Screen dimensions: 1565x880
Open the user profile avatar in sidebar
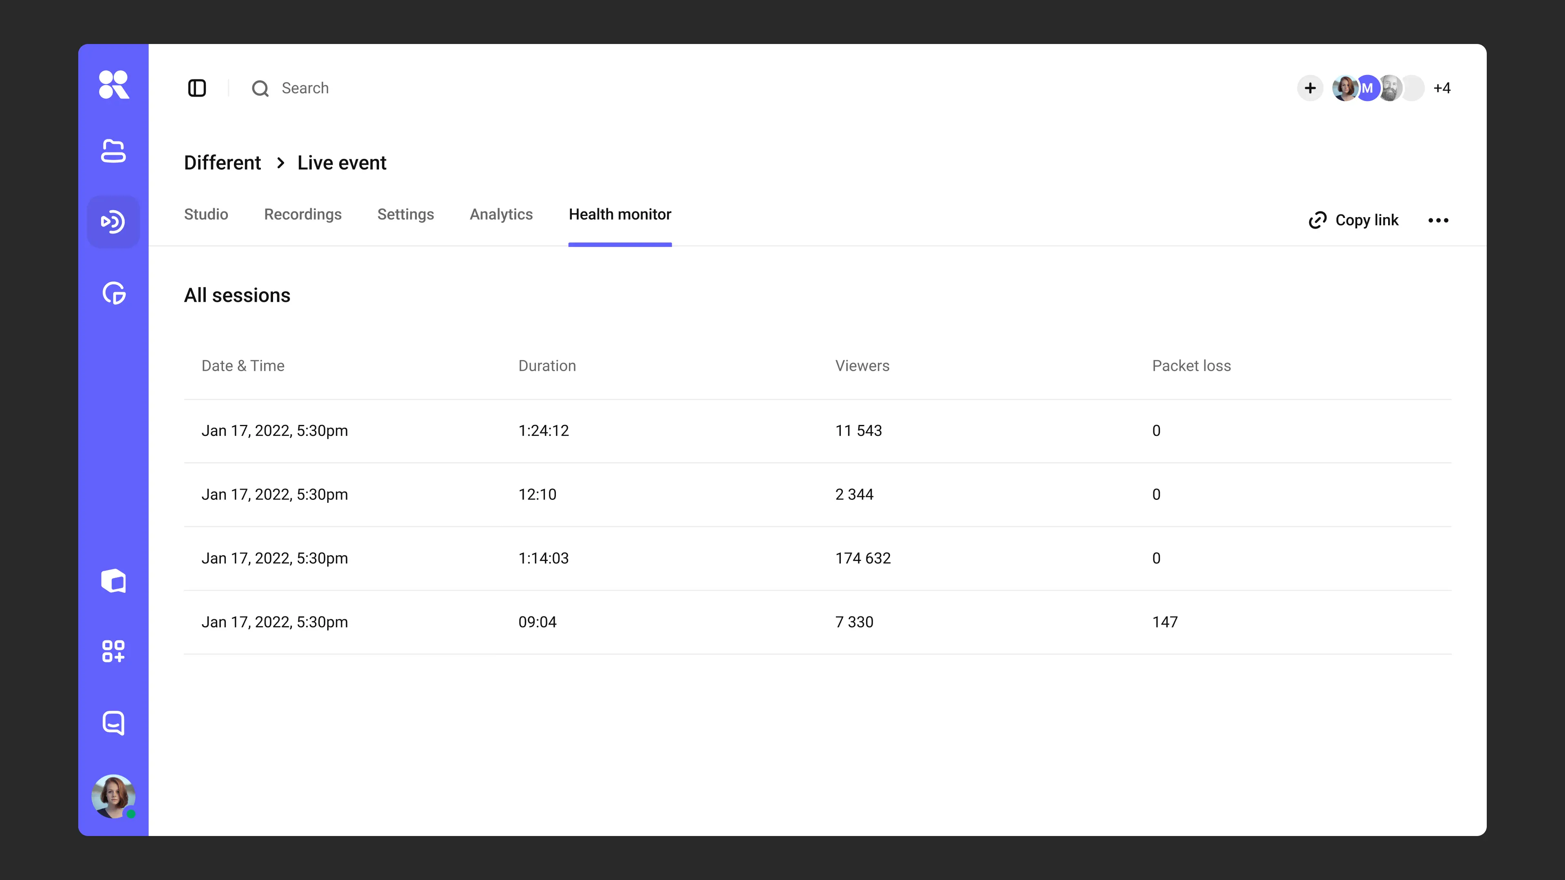pos(114,796)
